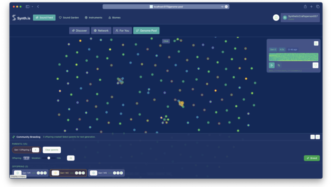This screenshot has width=332, height=187.
Task: Click the localhost address bar
Action: coord(166,7)
